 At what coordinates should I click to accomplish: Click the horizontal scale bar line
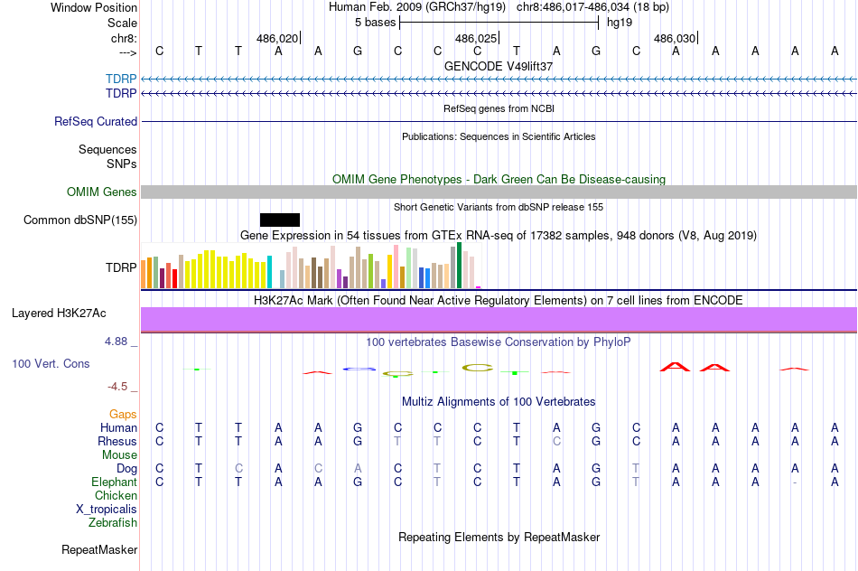point(499,23)
